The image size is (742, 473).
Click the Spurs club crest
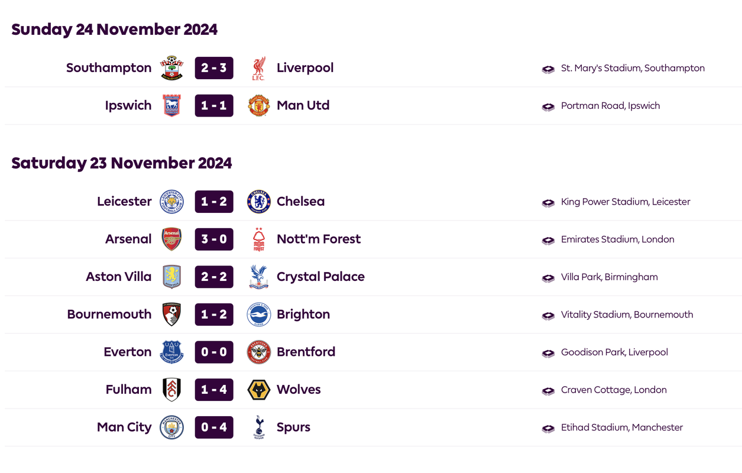point(258,427)
